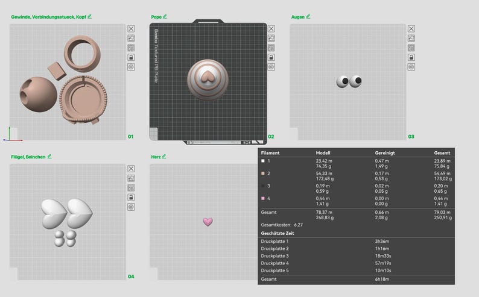Image resolution: width=479 pixels, height=297 pixels.
Task: Toggle the lock on plate 03 Augen
Action: [x=411, y=57]
